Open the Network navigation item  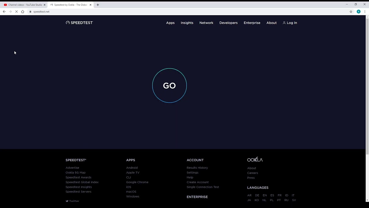coord(206,23)
